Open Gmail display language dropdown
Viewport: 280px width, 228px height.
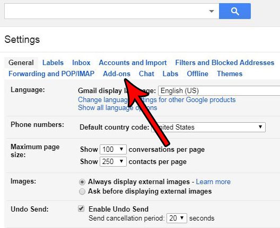[219, 91]
